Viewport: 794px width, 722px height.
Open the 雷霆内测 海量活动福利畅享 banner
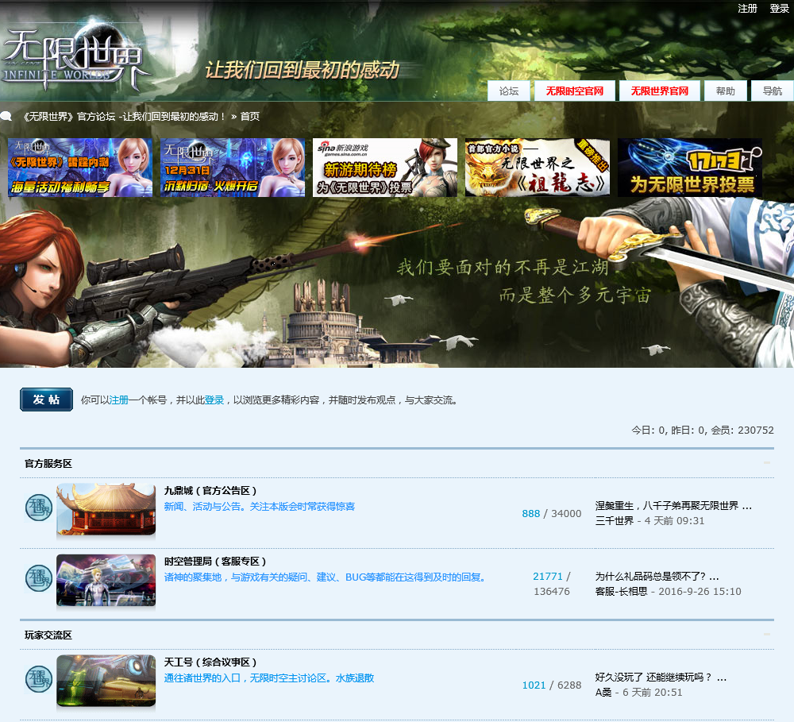[x=80, y=168]
